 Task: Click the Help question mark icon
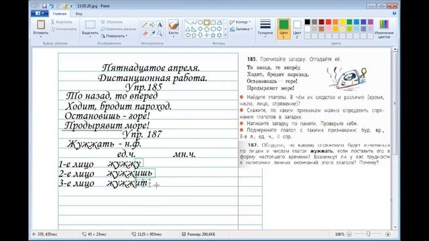(394, 13)
